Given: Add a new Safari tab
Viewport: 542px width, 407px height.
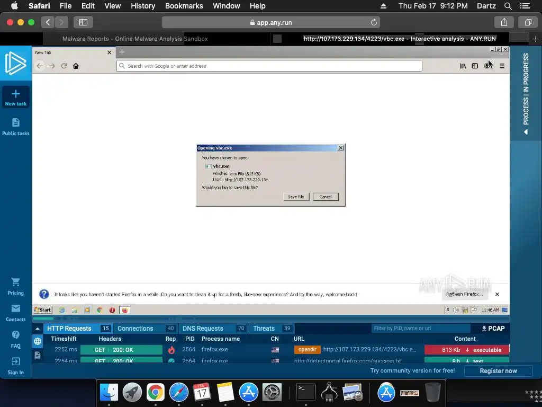Looking at the screenshot, I should [x=535, y=39].
